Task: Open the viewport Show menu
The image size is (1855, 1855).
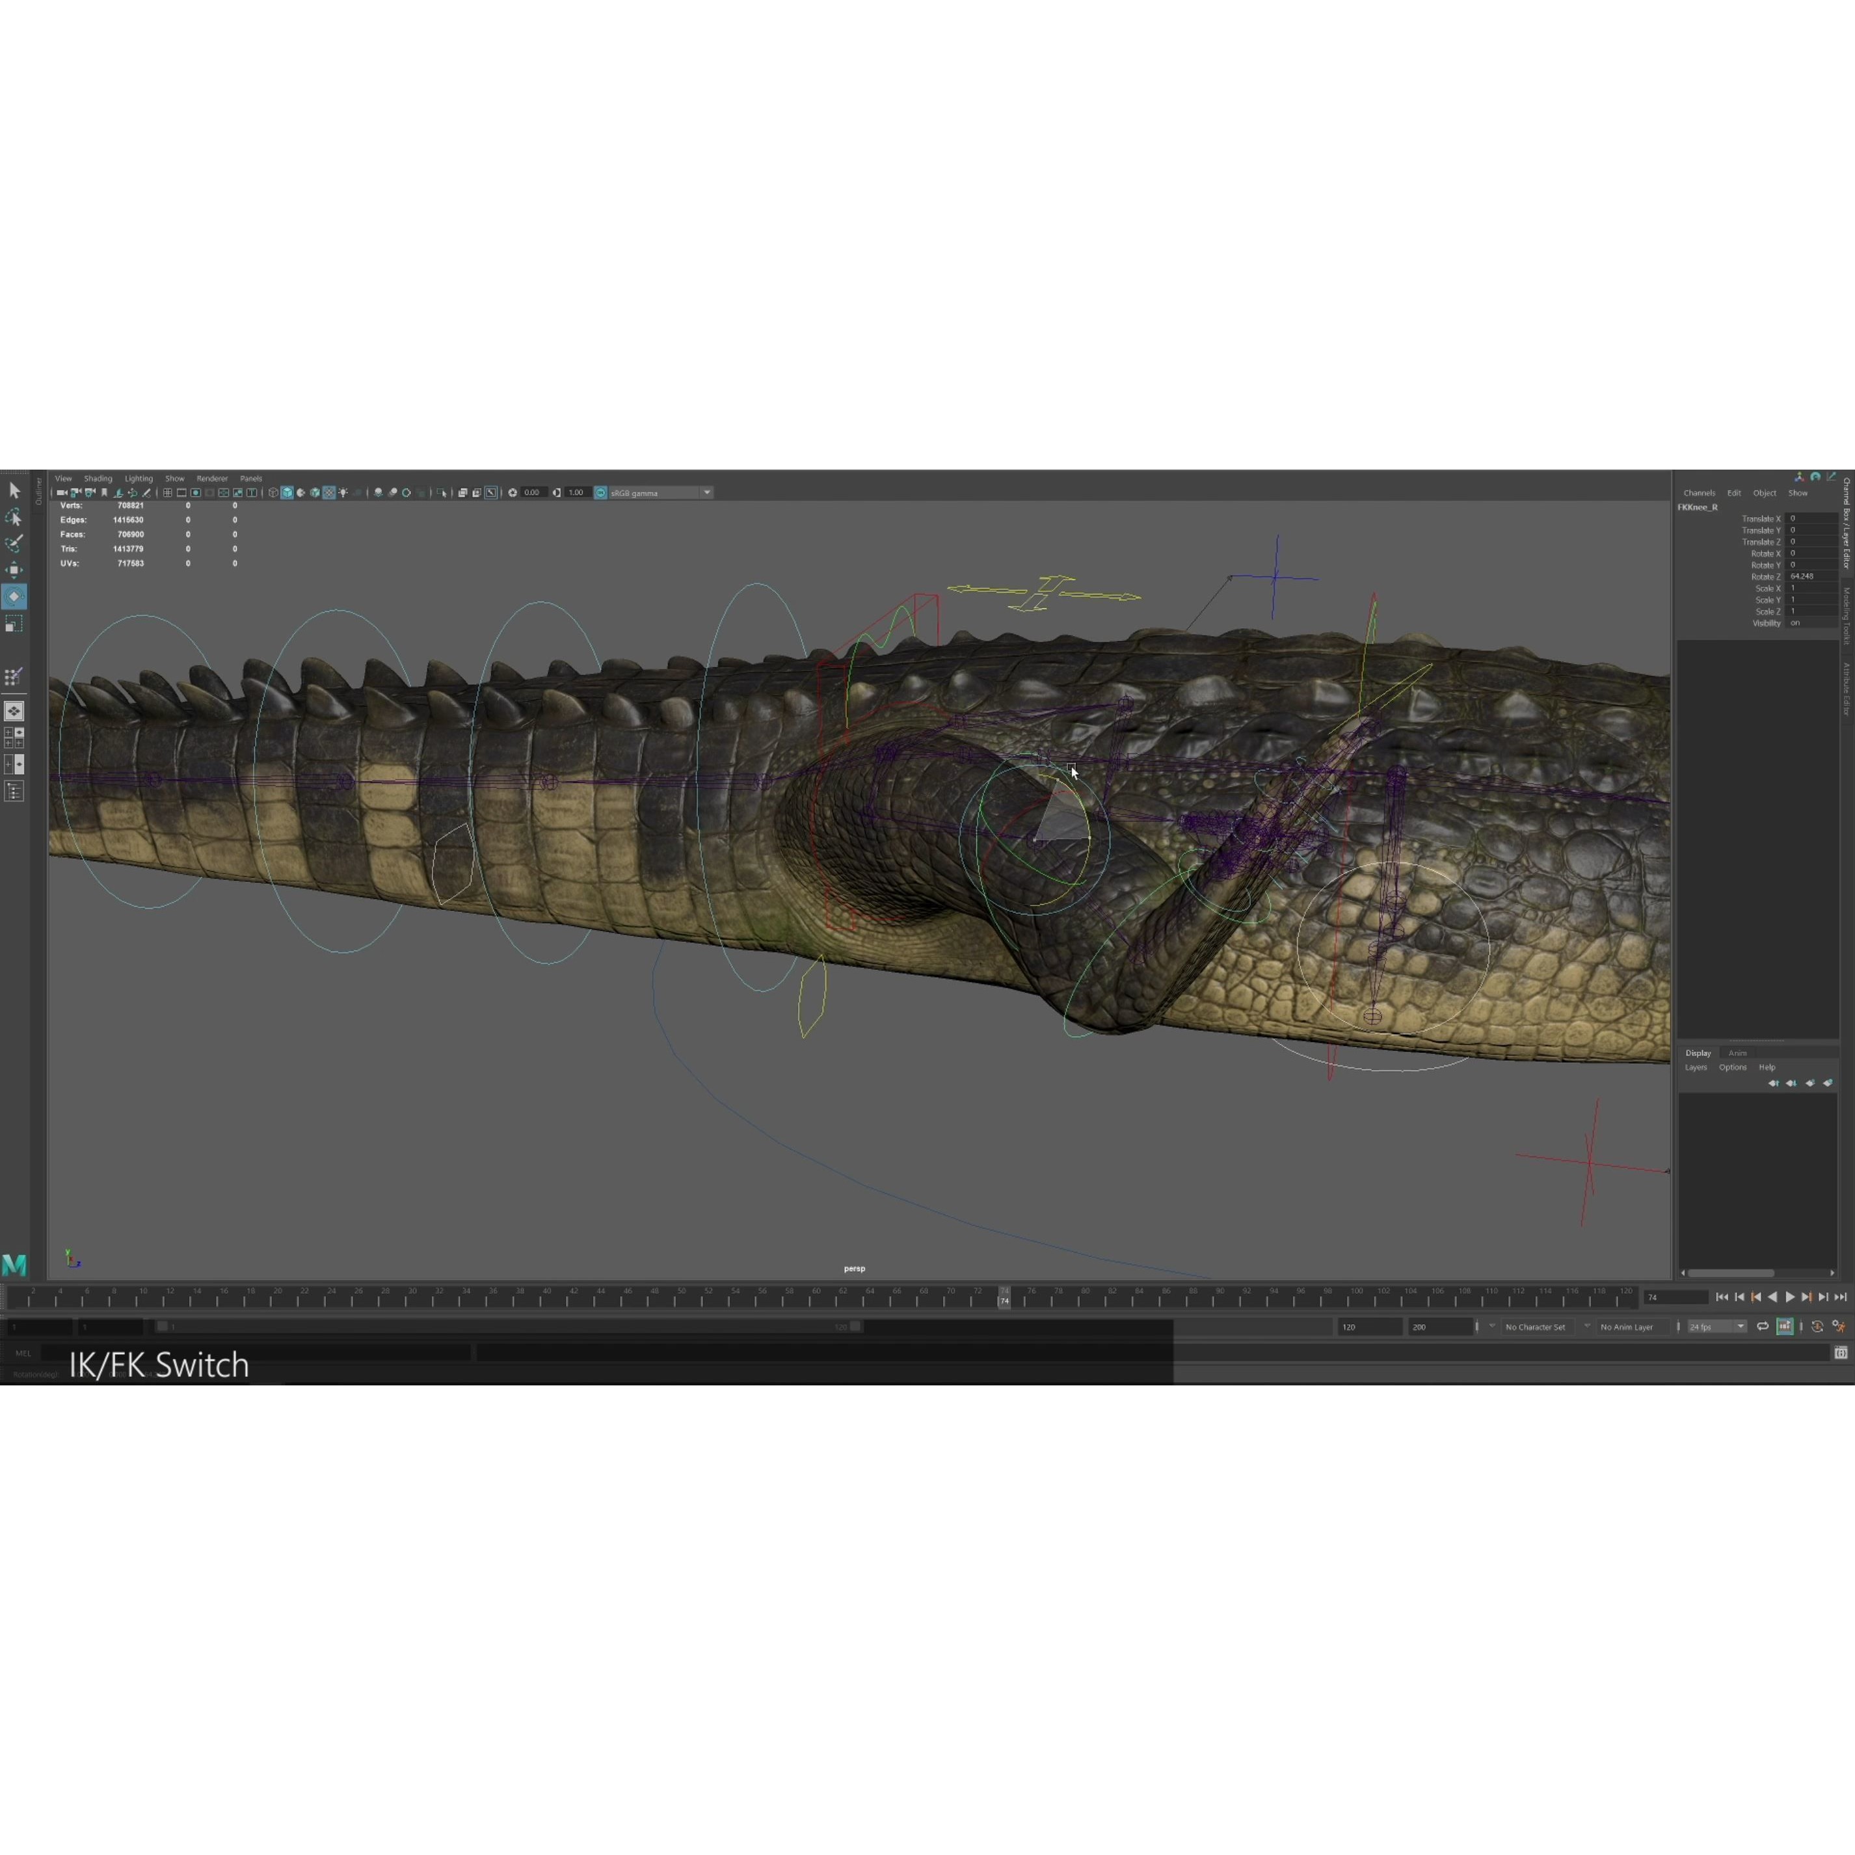Action: click(175, 478)
